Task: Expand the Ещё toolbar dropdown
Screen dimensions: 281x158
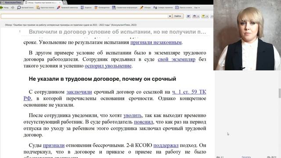Action: (x=197, y=7)
